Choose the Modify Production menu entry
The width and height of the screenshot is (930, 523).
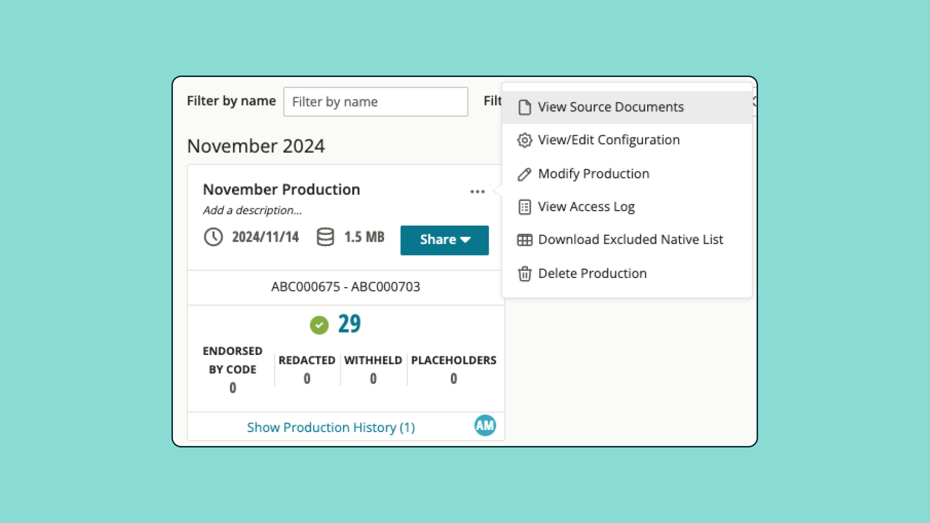tap(593, 174)
